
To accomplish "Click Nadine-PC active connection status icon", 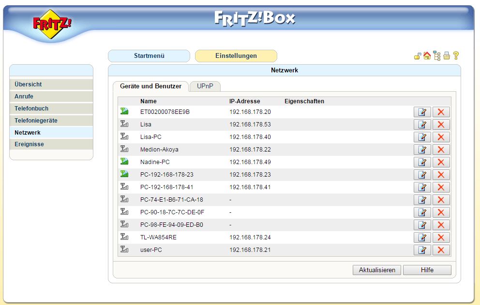I will [x=124, y=162].
